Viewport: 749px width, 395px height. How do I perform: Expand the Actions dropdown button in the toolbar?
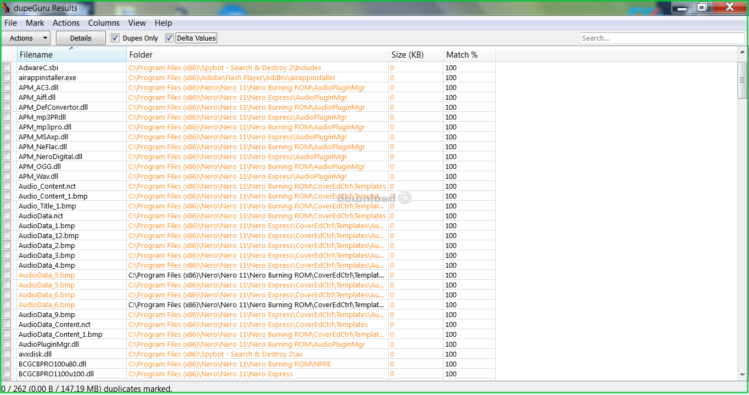[x=26, y=38]
